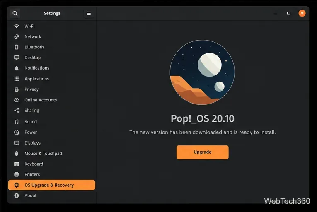Click the Wi-Fi signal icon

coord(17,26)
